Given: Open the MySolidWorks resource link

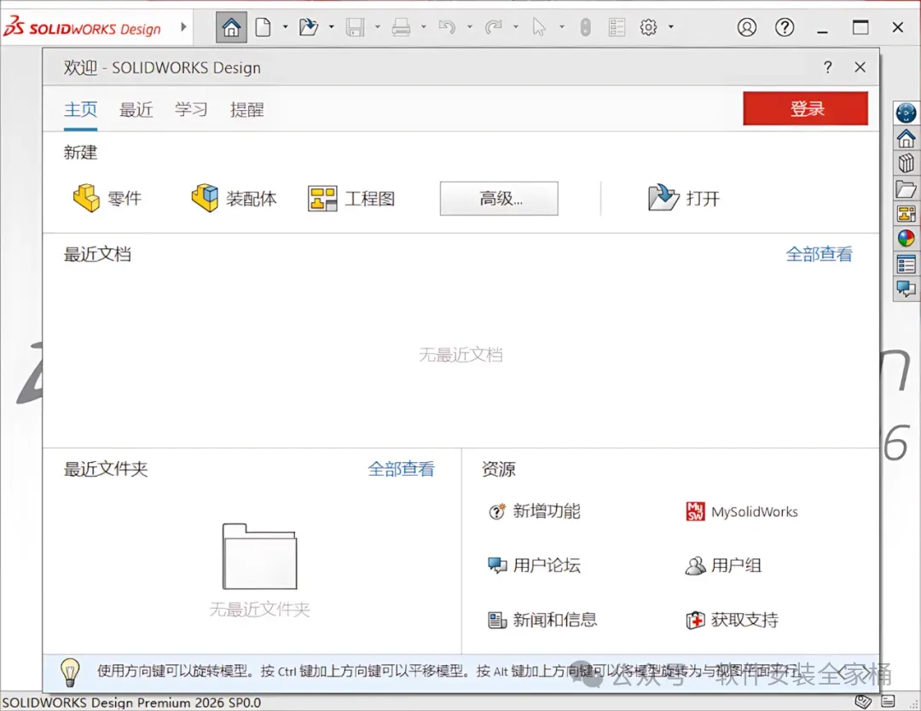Looking at the screenshot, I should (x=742, y=512).
